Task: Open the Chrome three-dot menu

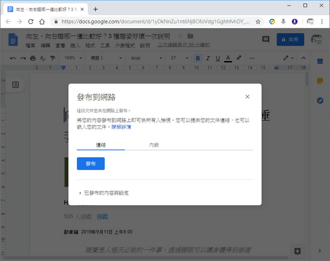Action: pos(322,22)
